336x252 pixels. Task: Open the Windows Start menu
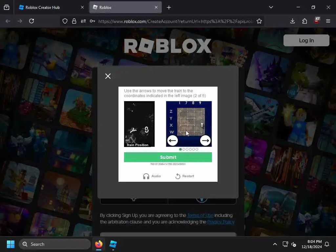pyautogui.click(x=10, y=244)
